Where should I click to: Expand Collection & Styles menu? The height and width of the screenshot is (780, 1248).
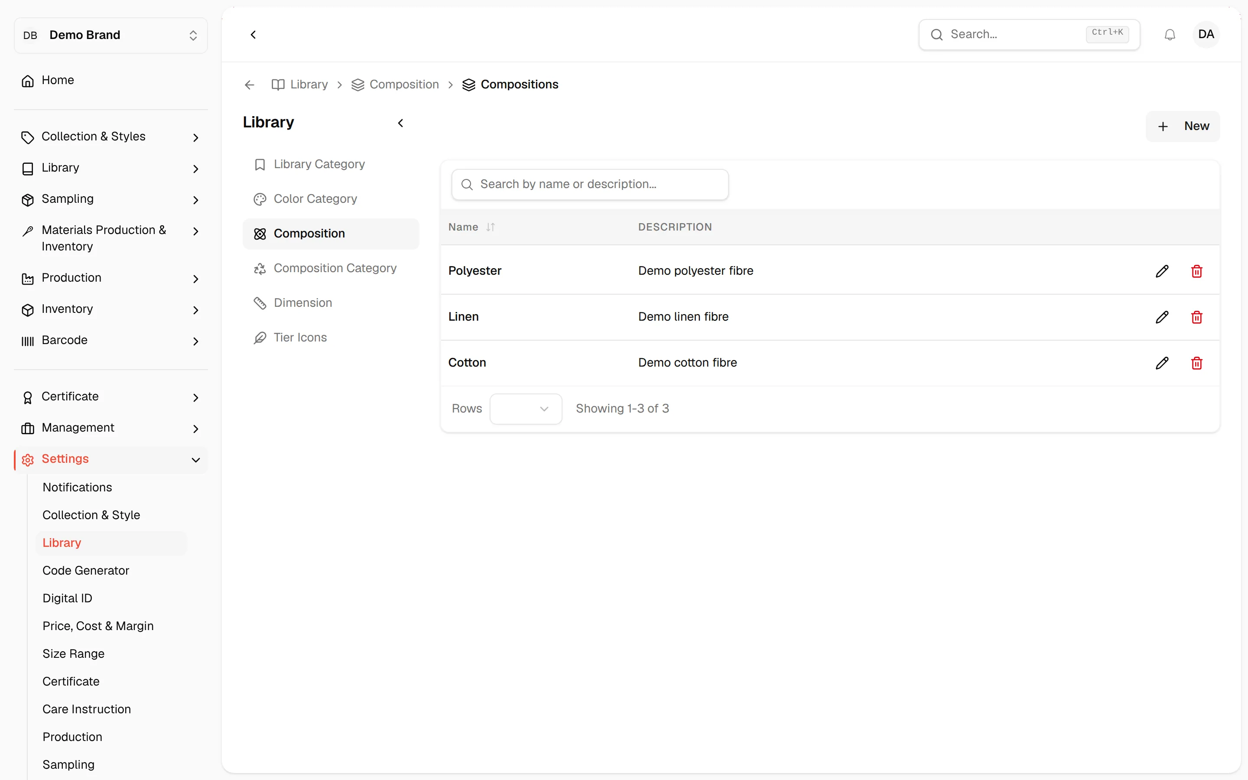111,136
